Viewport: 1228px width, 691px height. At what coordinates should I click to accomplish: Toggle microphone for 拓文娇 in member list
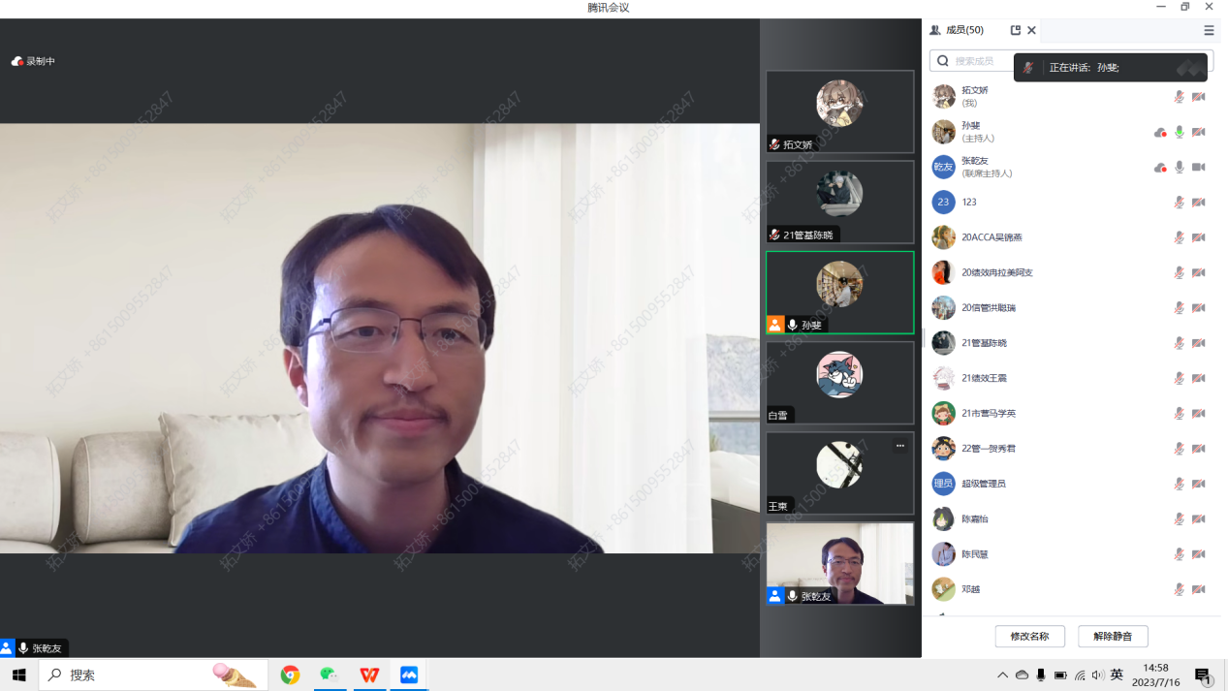coord(1179,97)
